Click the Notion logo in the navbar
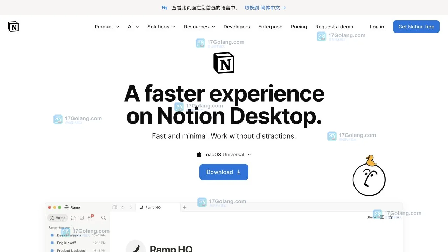Viewport: 448px width, 252px height. click(13, 27)
